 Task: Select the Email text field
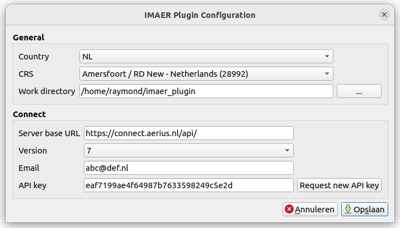pyautogui.click(x=189, y=168)
